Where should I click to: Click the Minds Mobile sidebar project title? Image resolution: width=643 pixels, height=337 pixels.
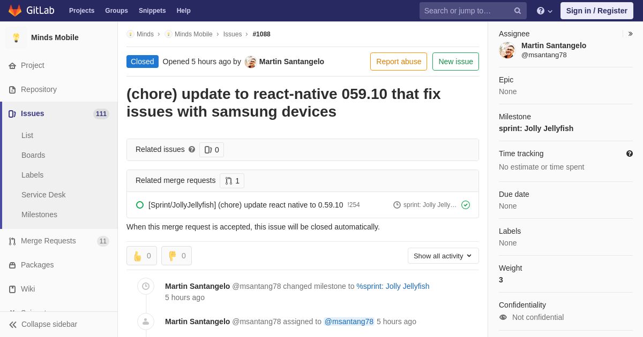(x=55, y=37)
